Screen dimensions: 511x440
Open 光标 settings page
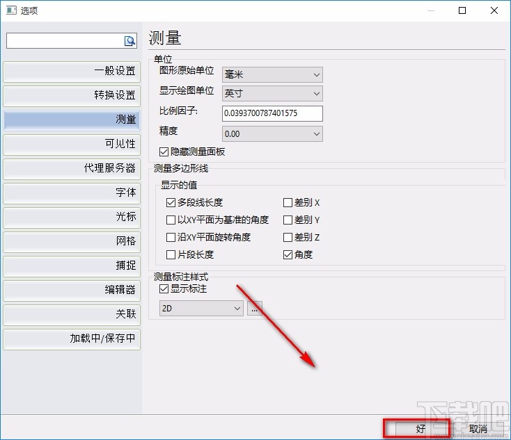pyautogui.click(x=72, y=217)
